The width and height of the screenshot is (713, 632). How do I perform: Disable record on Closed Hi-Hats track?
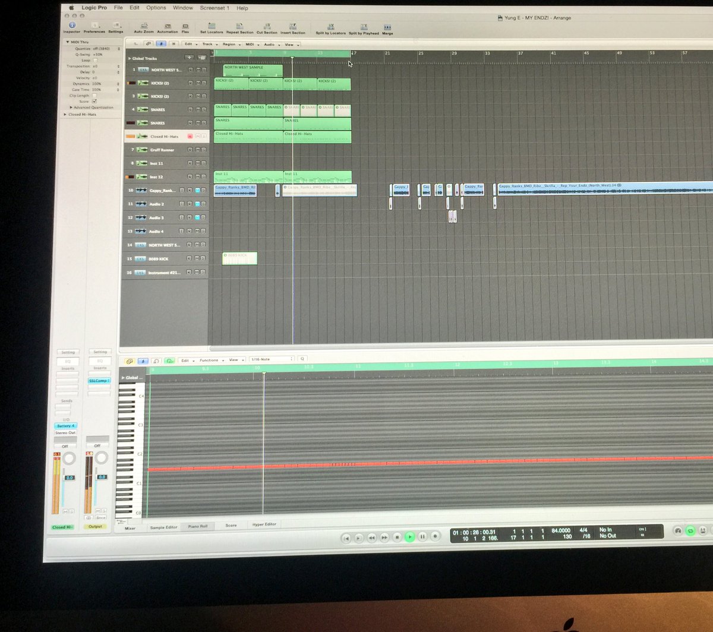pos(190,137)
